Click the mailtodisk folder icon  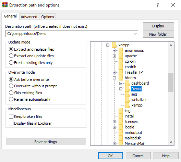[x=121, y=138]
